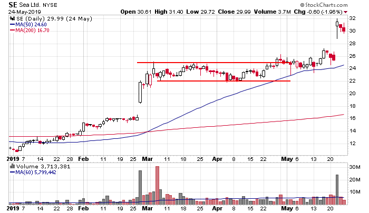The image size is (369, 213).
Task: Click the 28 price axis label
Action: pyautogui.click(x=352, y=44)
